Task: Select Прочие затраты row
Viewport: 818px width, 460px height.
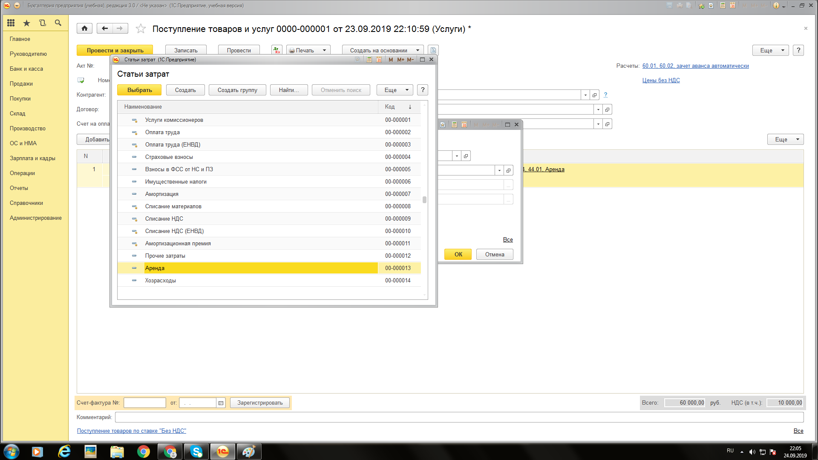Action: coord(165,256)
